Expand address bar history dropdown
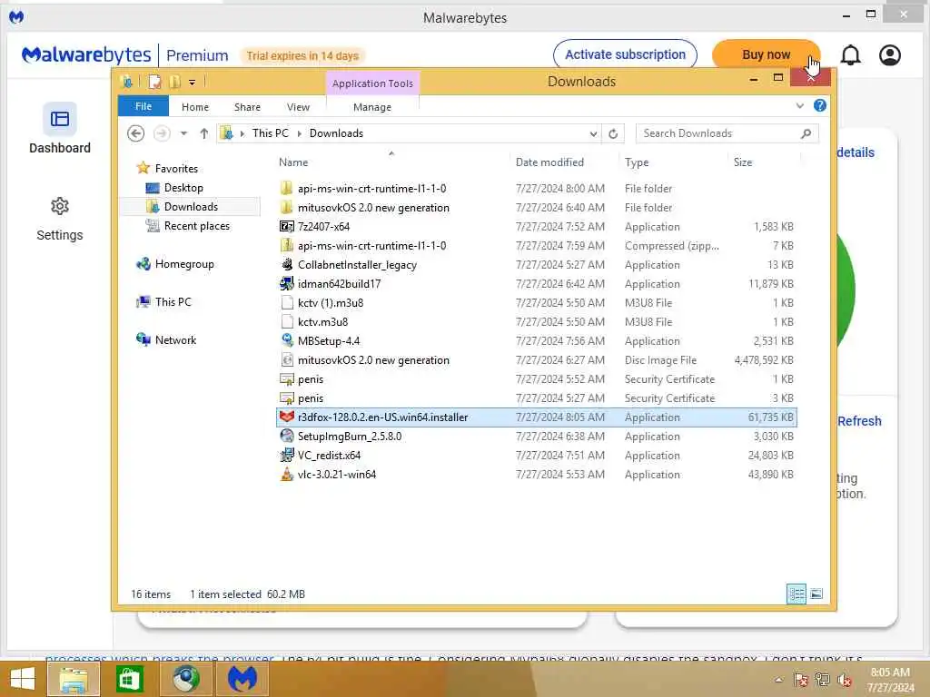Image resolution: width=930 pixels, height=697 pixels. (593, 134)
